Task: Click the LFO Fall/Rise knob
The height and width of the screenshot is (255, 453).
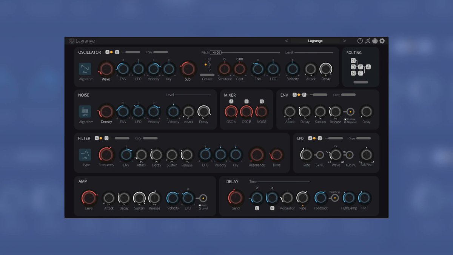Action: tap(366, 155)
